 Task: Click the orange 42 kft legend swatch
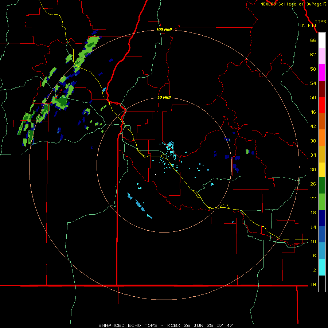click(322, 138)
